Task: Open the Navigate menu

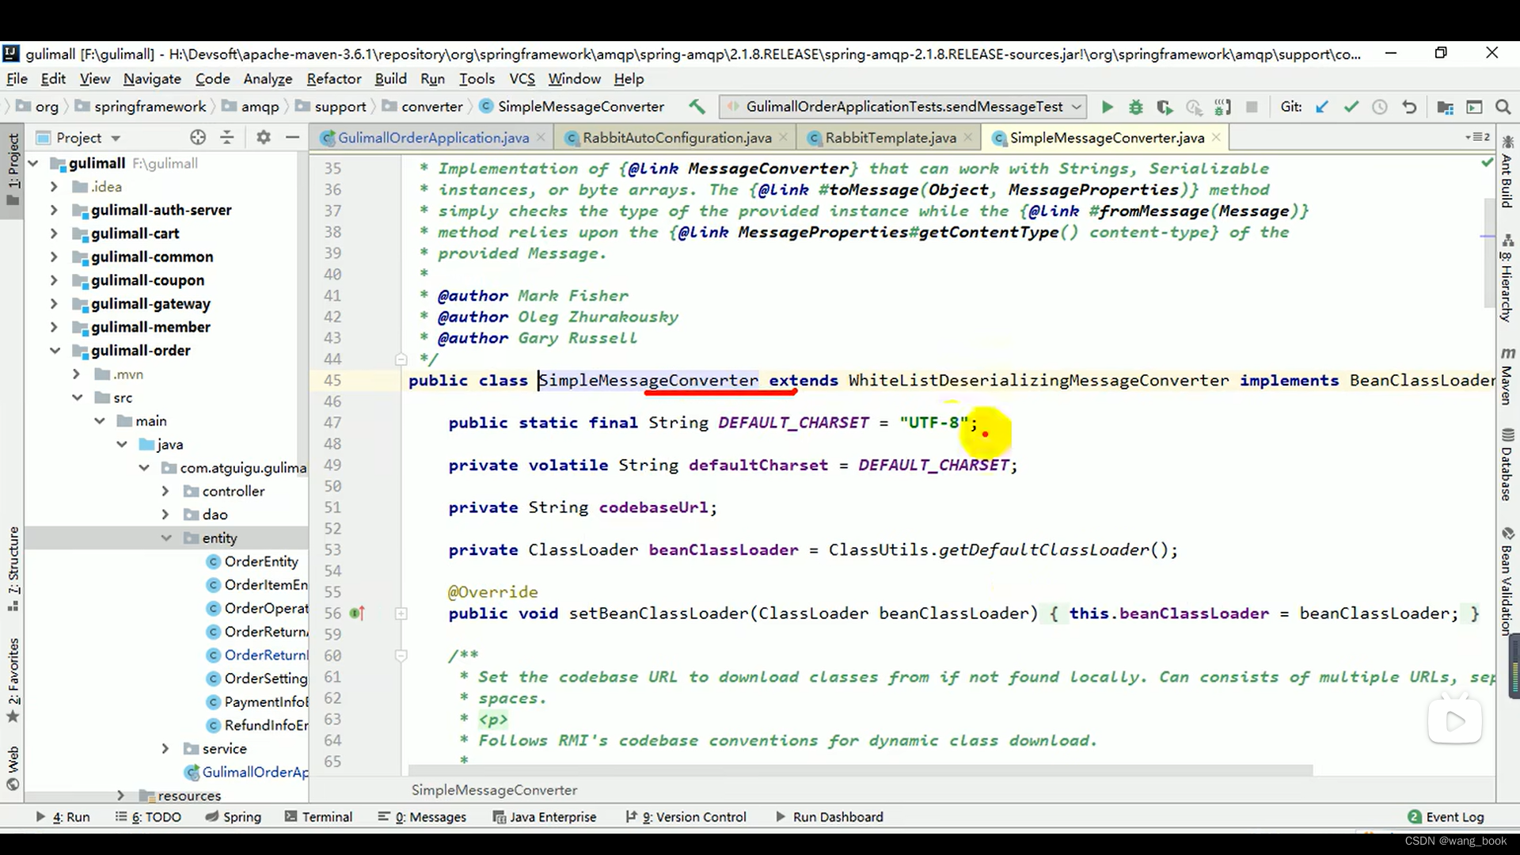Action: [152, 78]
